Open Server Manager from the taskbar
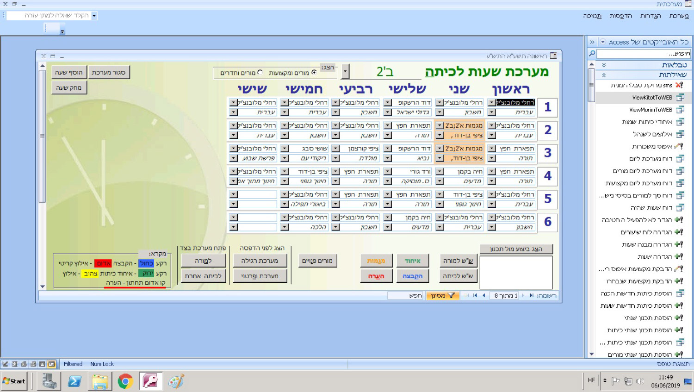The height and width of the screenshot is (392, 694). point(49,381)
